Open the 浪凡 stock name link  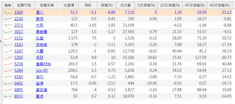pyautogui.click(x=40, y=77)
